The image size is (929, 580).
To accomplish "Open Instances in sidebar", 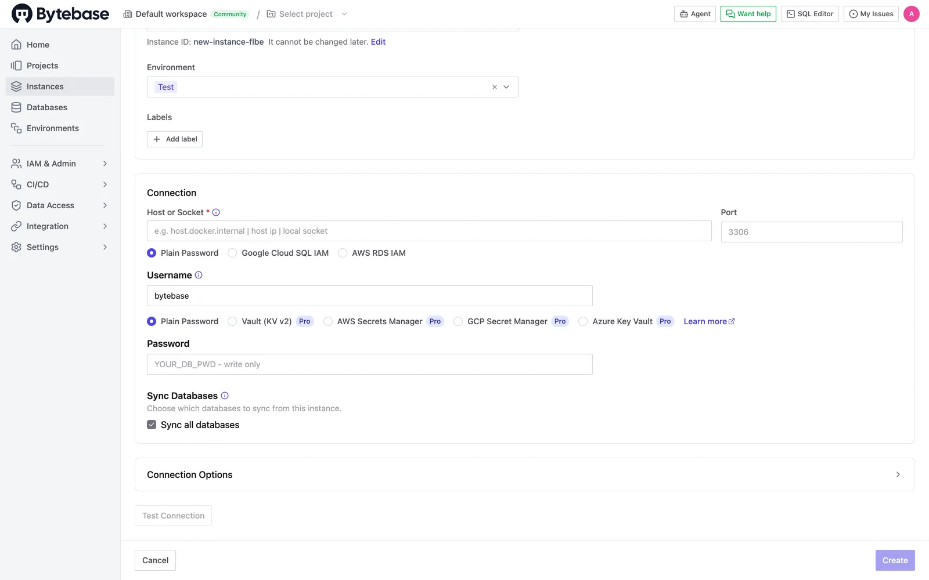I will click(x=60, y=86).
